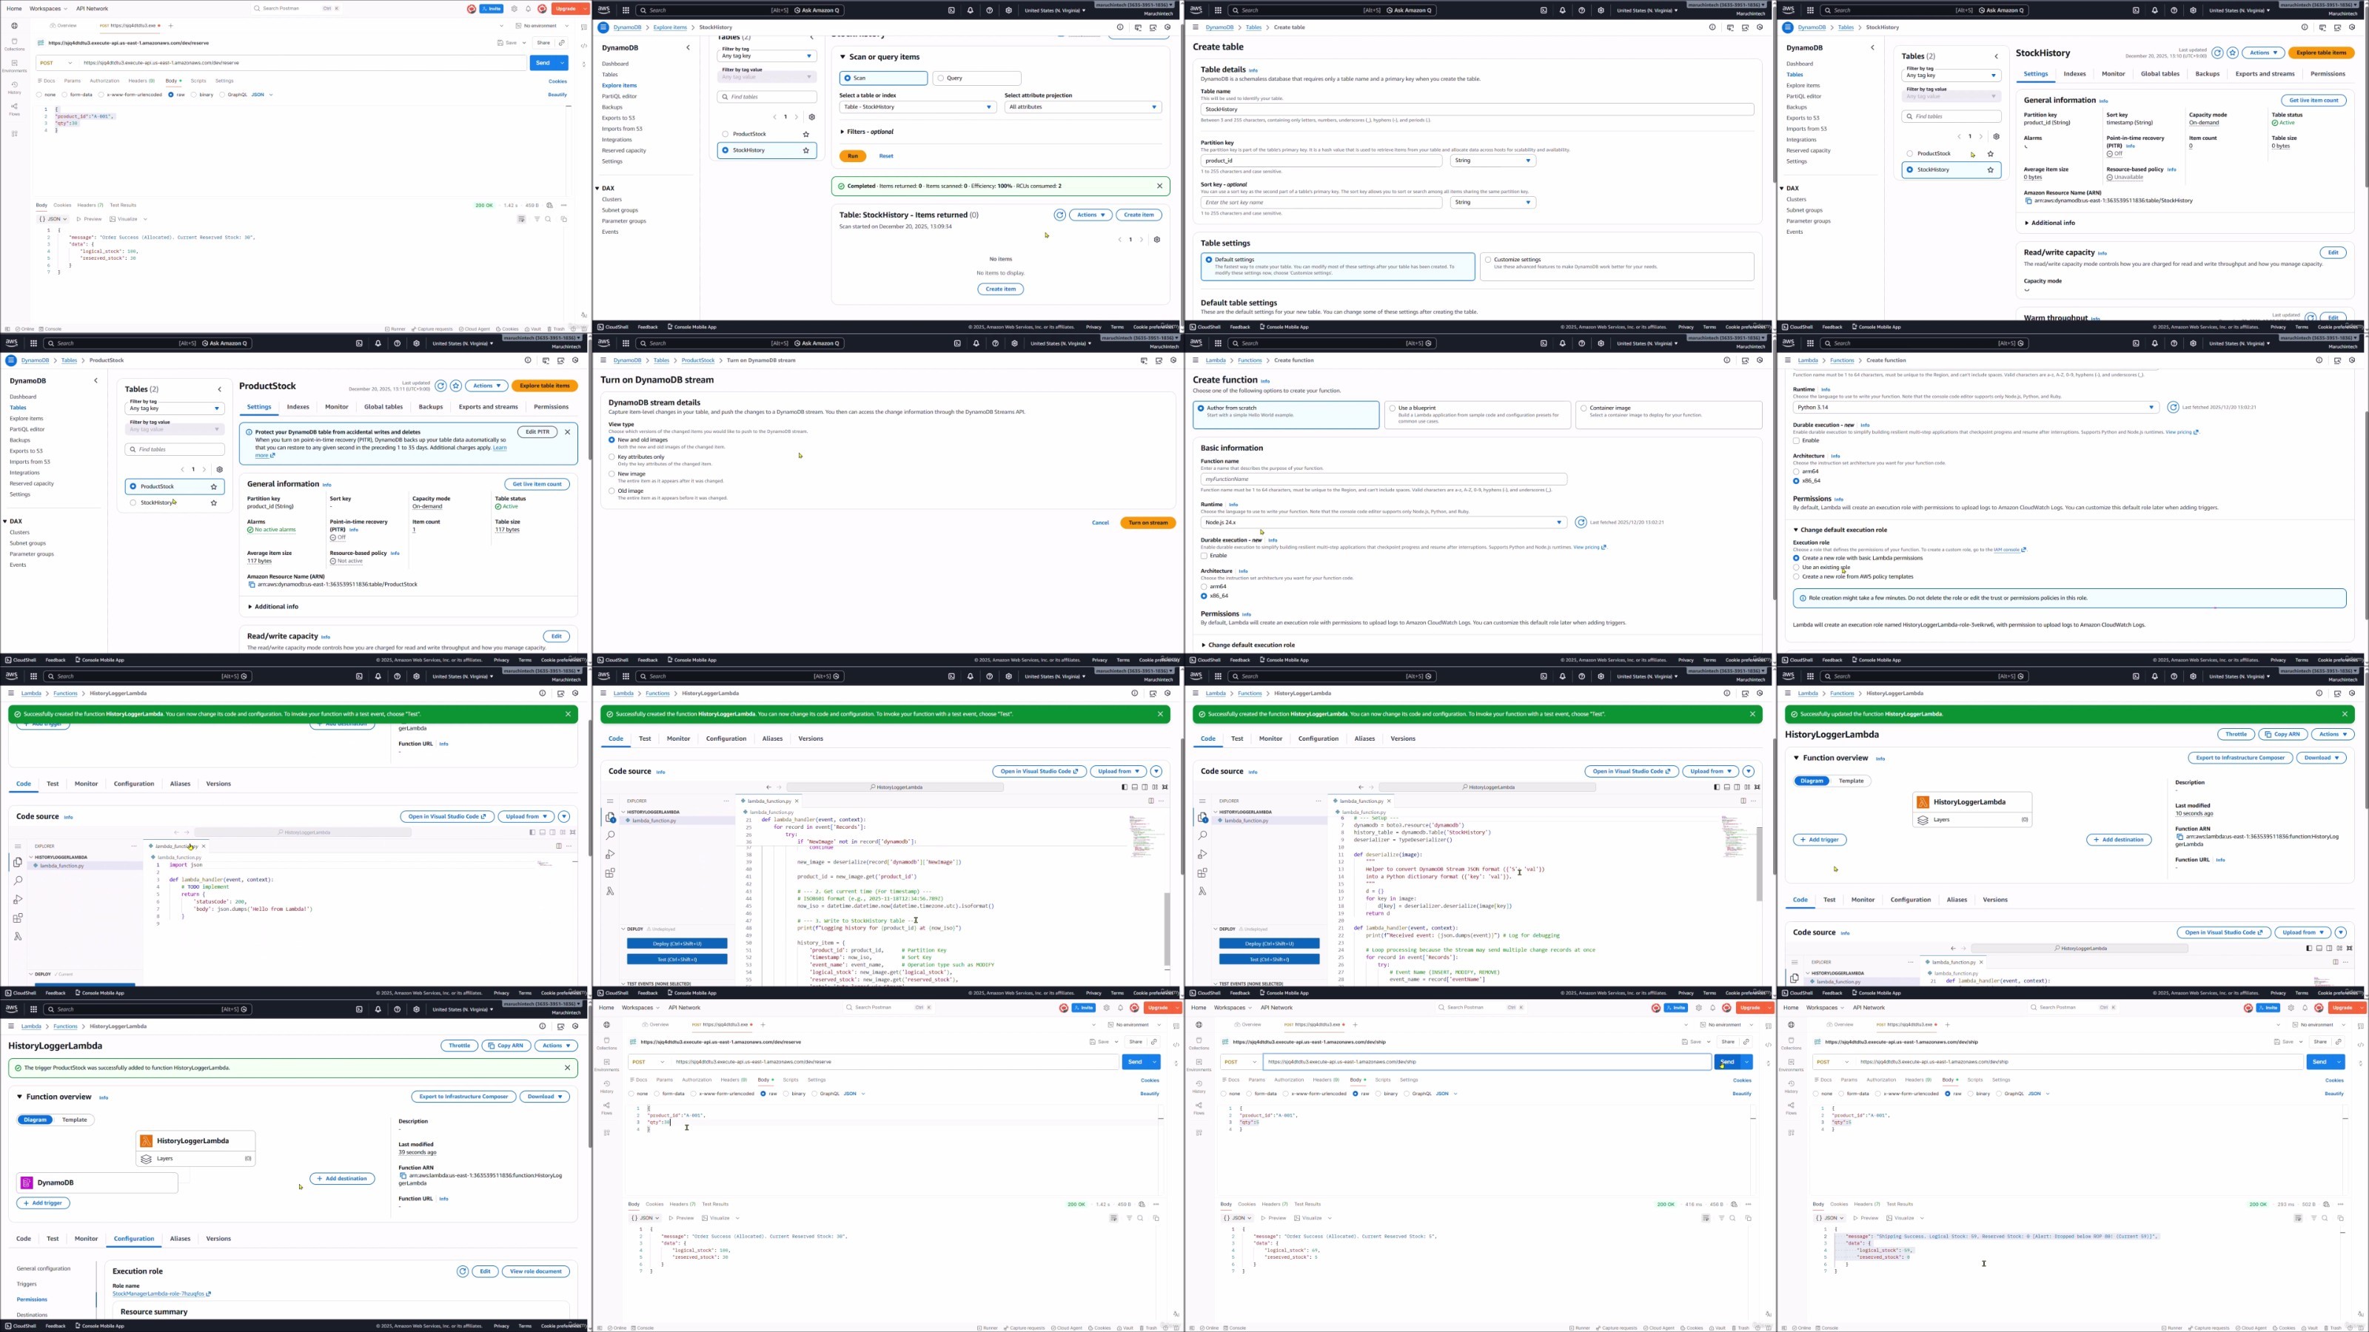Dismiss the Completed scan results banner
The width and height of the screenshot is (2369, 1332).
pos(1159,186)
